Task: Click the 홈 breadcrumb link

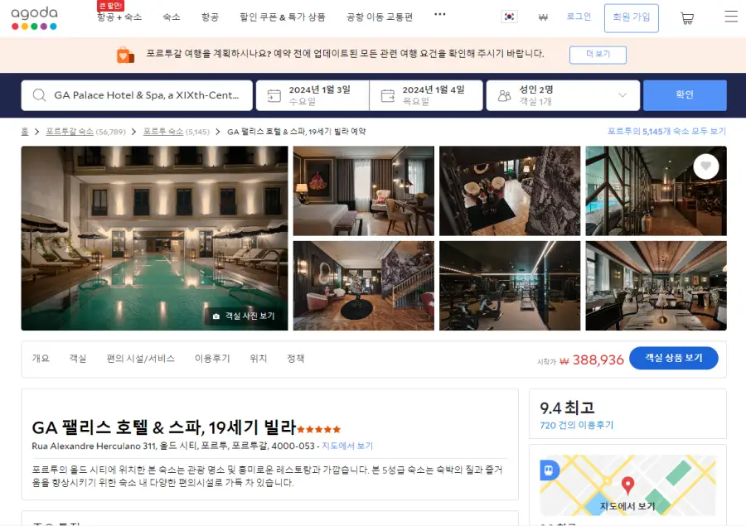Action: tap(25, 132)
